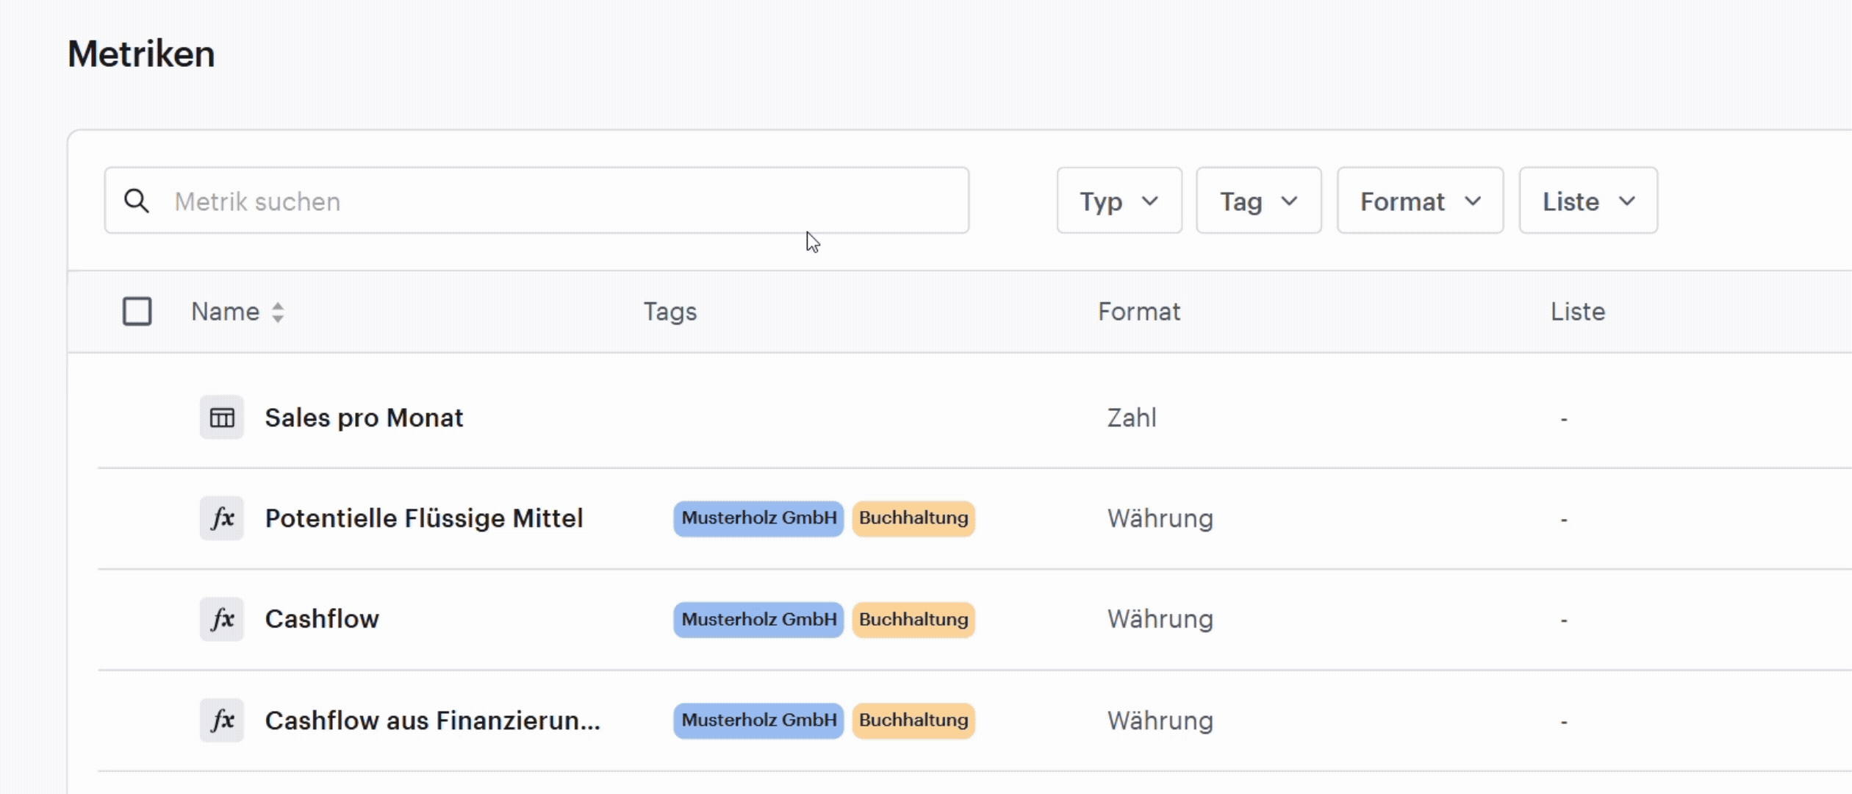Click the orange Buchhaltung tag on Potentielle row

[914, 518]
